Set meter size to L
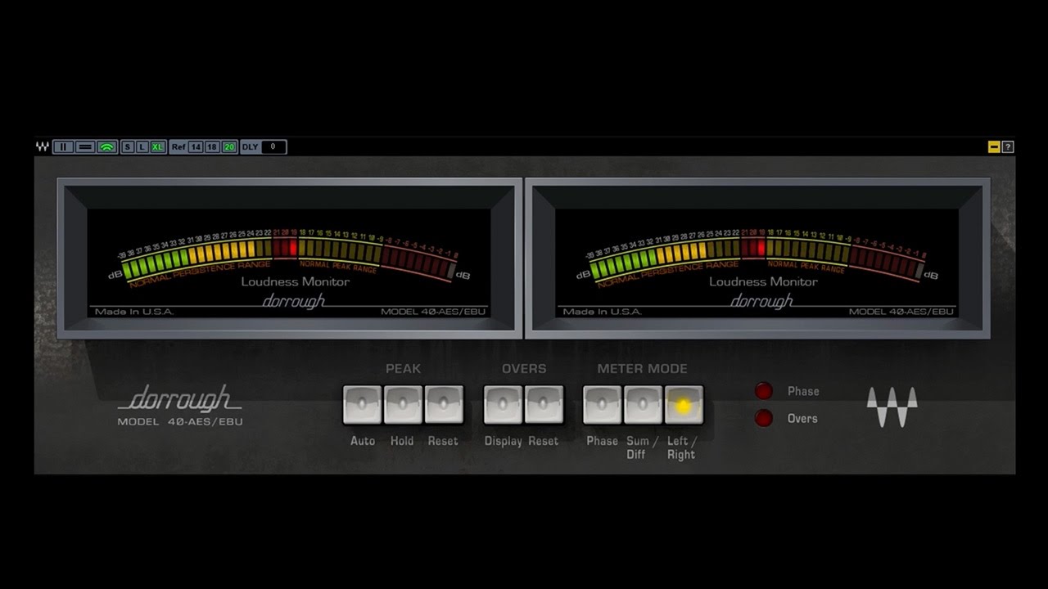 coord(142,147)
